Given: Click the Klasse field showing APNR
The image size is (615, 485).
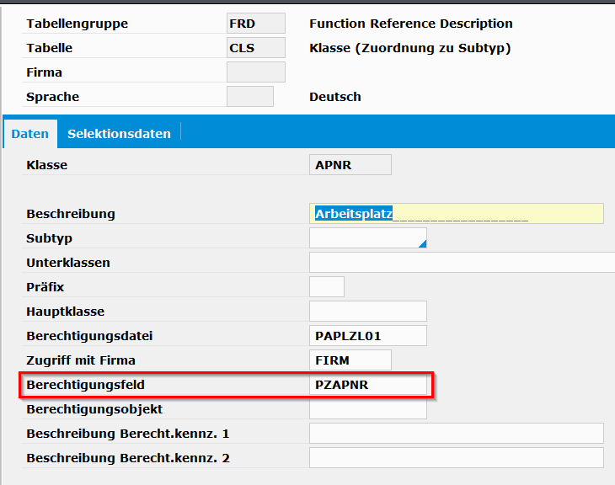Looking at the screenshot, I should [x=350, y=165].
